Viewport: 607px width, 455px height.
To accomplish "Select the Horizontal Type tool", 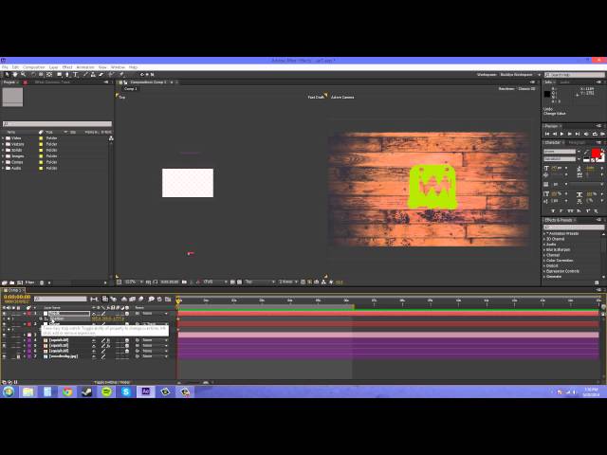I will [76, 74].
